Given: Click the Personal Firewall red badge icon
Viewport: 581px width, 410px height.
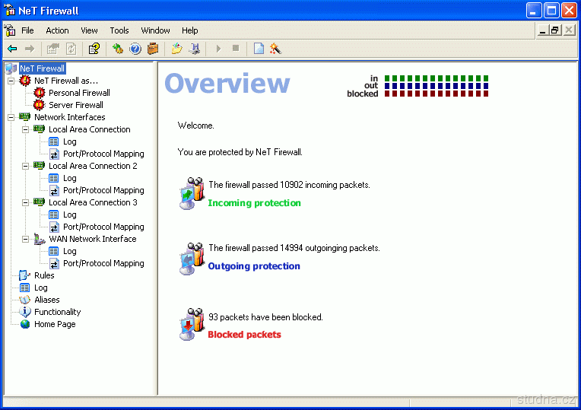Looking at the screenshot, I should [40, 93].
